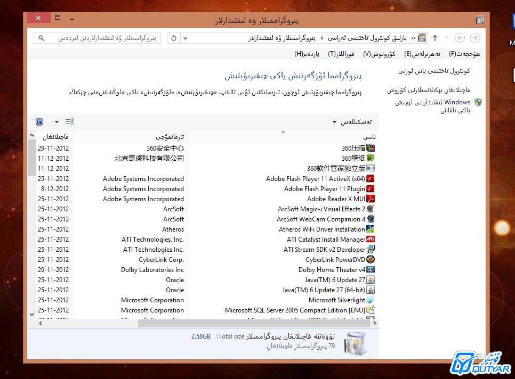Navigate forward with the forward arrow

tap(475, 38)
